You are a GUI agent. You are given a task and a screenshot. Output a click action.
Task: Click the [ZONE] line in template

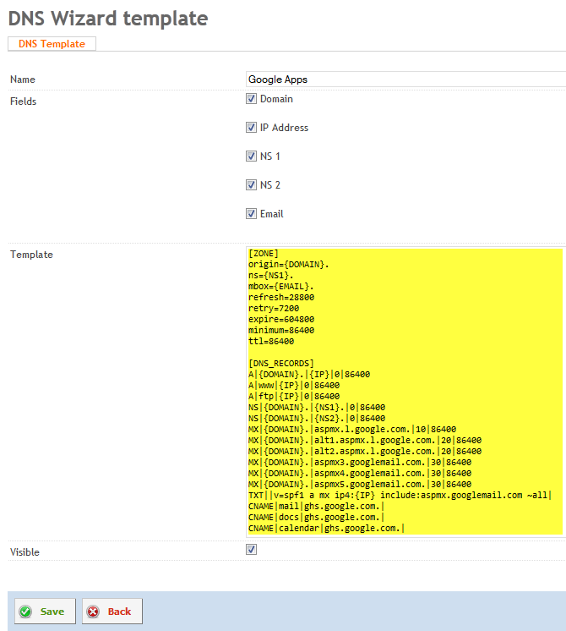tap(264, 254)
